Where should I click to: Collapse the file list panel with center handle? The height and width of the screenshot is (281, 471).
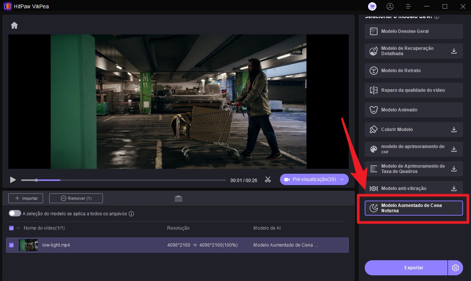pyautogui.click(x=179, y=198)
